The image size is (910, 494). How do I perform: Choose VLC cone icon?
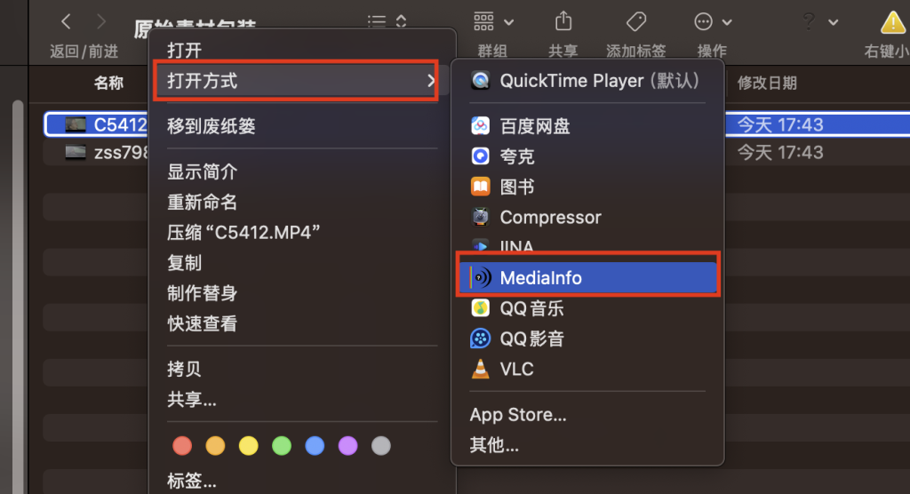tap(481, 369)
